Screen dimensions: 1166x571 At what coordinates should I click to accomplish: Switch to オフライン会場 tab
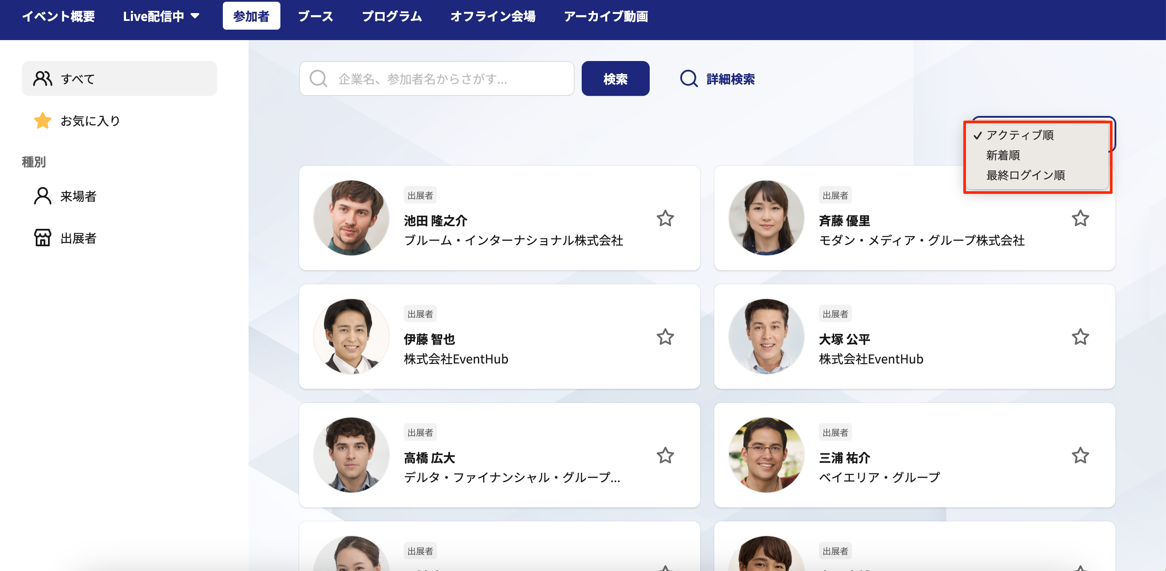[492, 16]
